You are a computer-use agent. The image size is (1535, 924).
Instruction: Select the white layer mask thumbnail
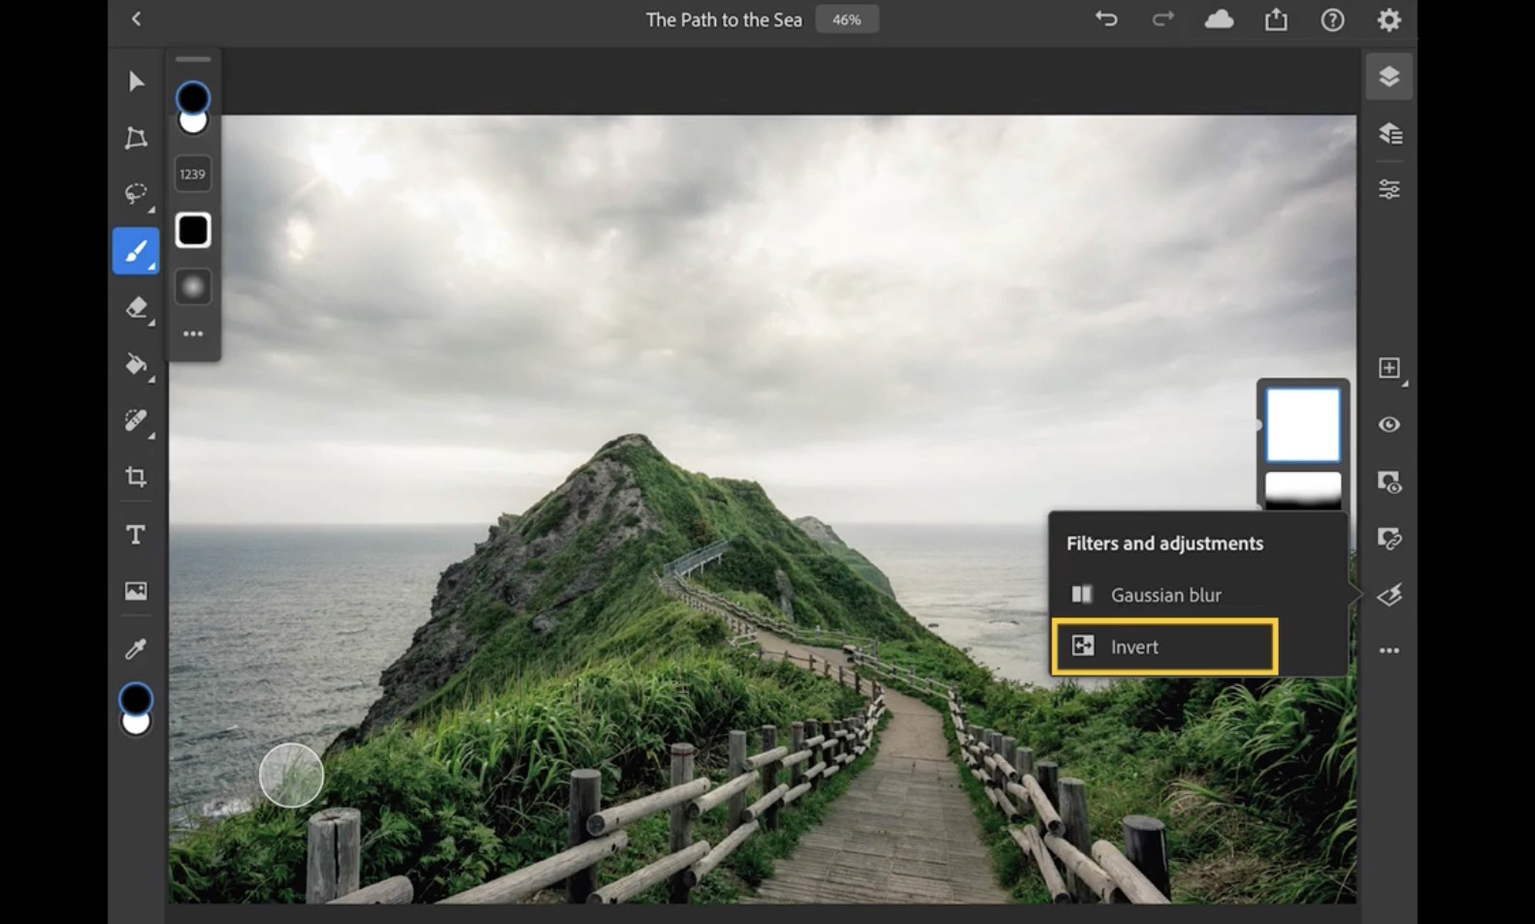[1302, 424]
